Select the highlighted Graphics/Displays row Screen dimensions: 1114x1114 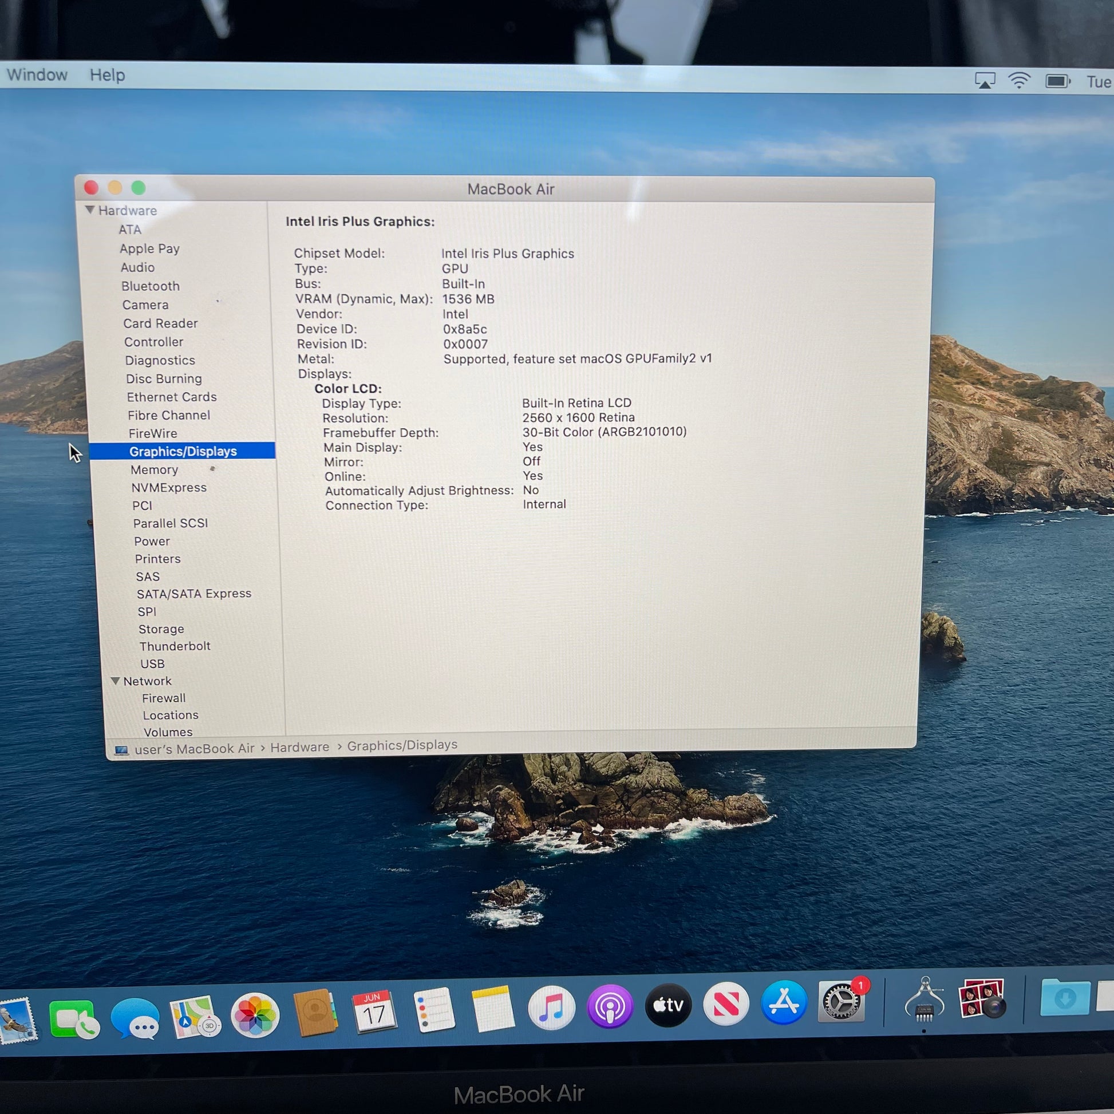182,451
